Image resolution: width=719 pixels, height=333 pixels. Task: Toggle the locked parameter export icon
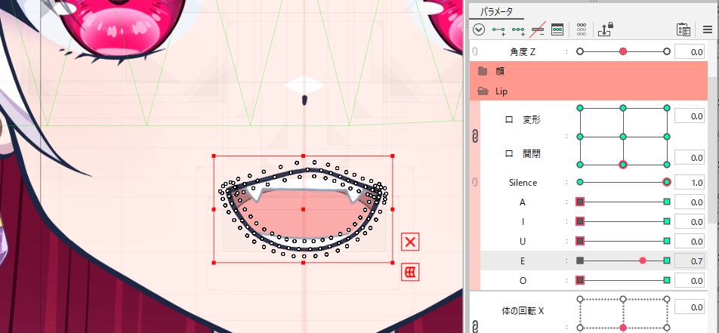tap(605, 29)
